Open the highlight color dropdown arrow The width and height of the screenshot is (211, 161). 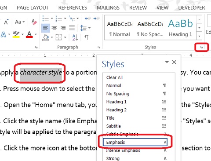pos(22,34)
